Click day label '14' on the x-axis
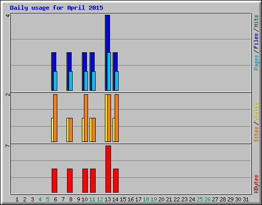Image resolution: width=262 pixels, height=205 pixels. 115,199
